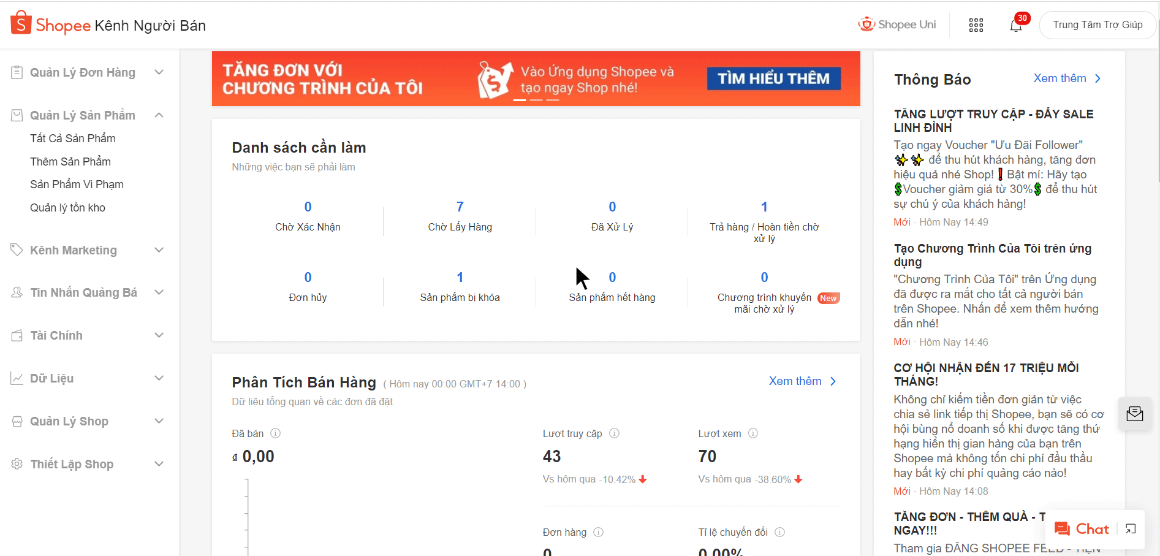Screen dimensions: 1160x556
Task: Click the info icon next to Đã bán
Action: click(x=276, y=433)
